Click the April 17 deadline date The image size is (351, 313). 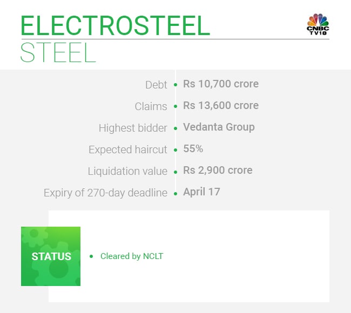click(201, 192)
